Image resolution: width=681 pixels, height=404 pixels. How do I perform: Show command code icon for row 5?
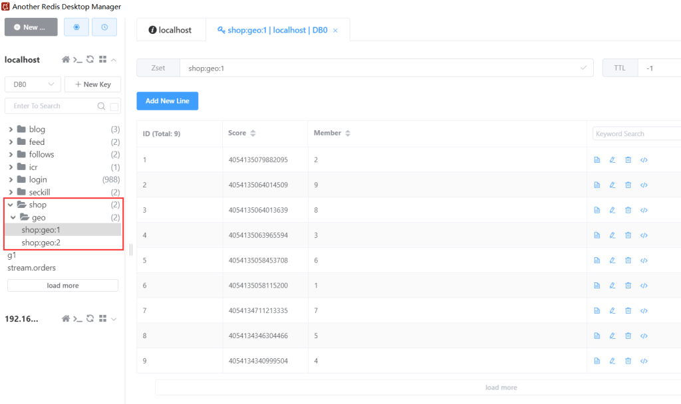(644, 260)
